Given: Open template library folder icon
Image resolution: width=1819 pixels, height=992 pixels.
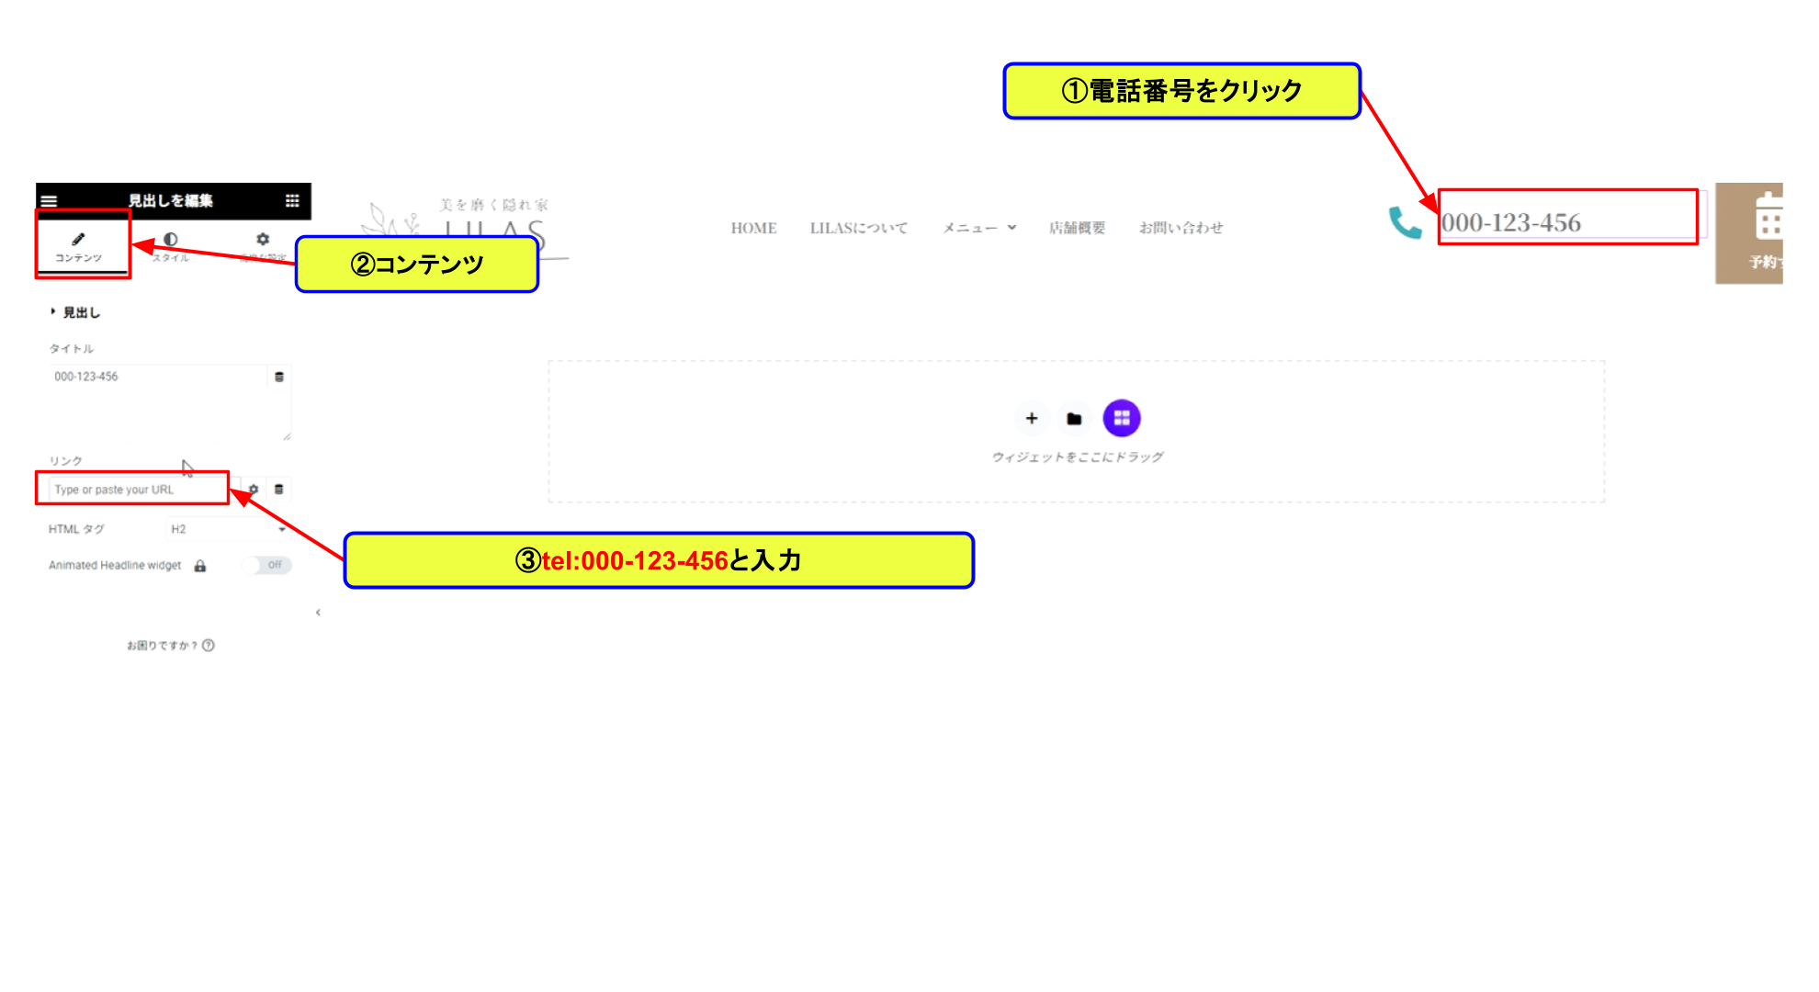Looking at the screenshot, I should [1074, 419].
